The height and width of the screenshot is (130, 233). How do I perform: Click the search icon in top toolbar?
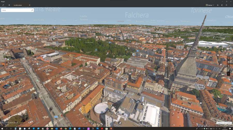(x=3, y=5)
